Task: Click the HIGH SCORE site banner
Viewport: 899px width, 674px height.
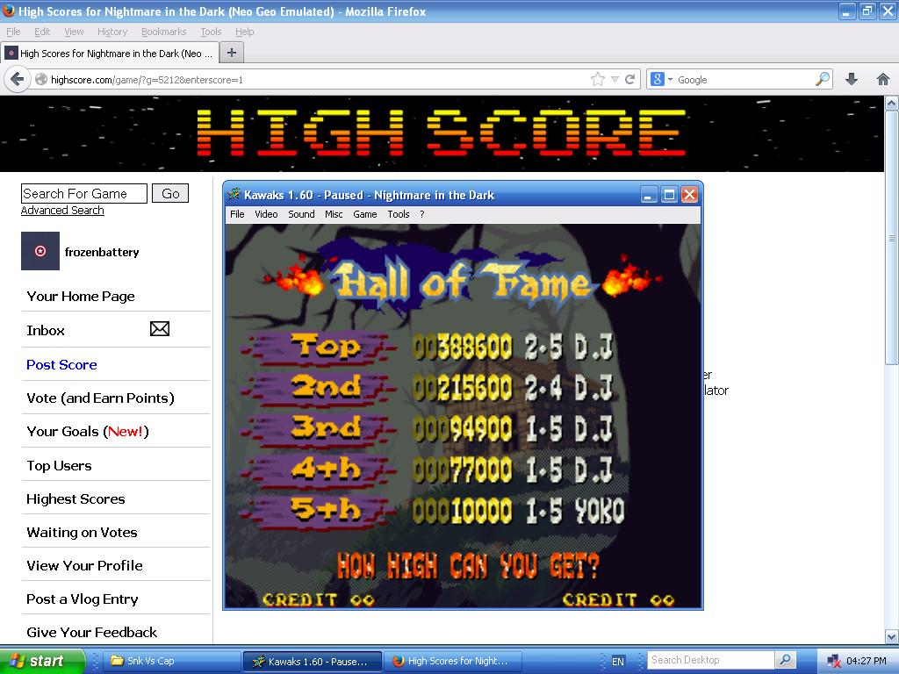Action: (442, 133)
